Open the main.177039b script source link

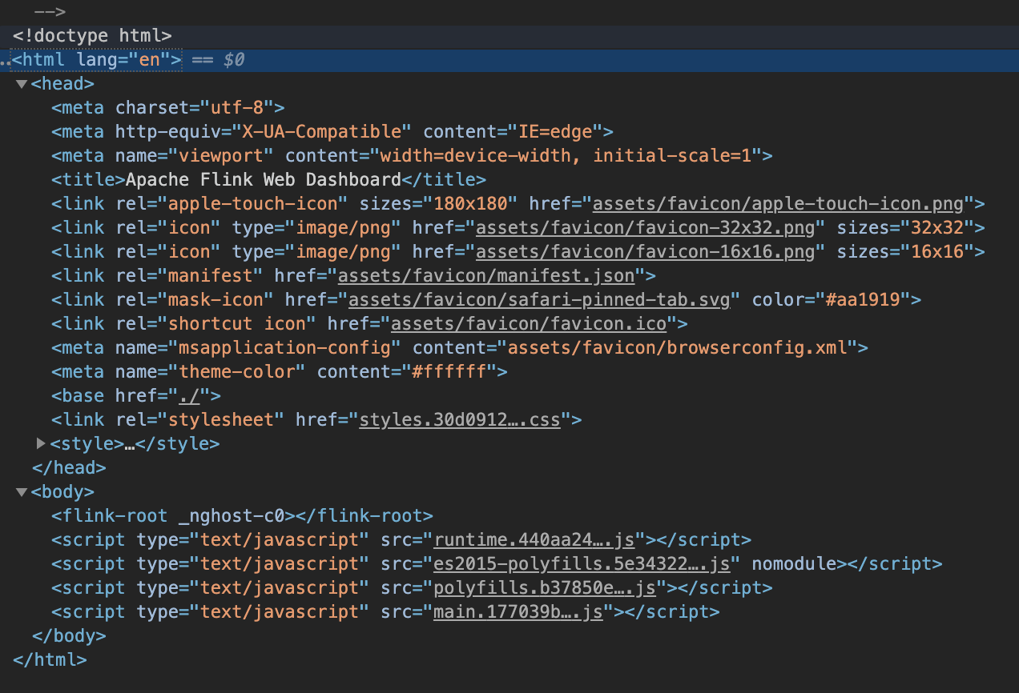[518, 611]
